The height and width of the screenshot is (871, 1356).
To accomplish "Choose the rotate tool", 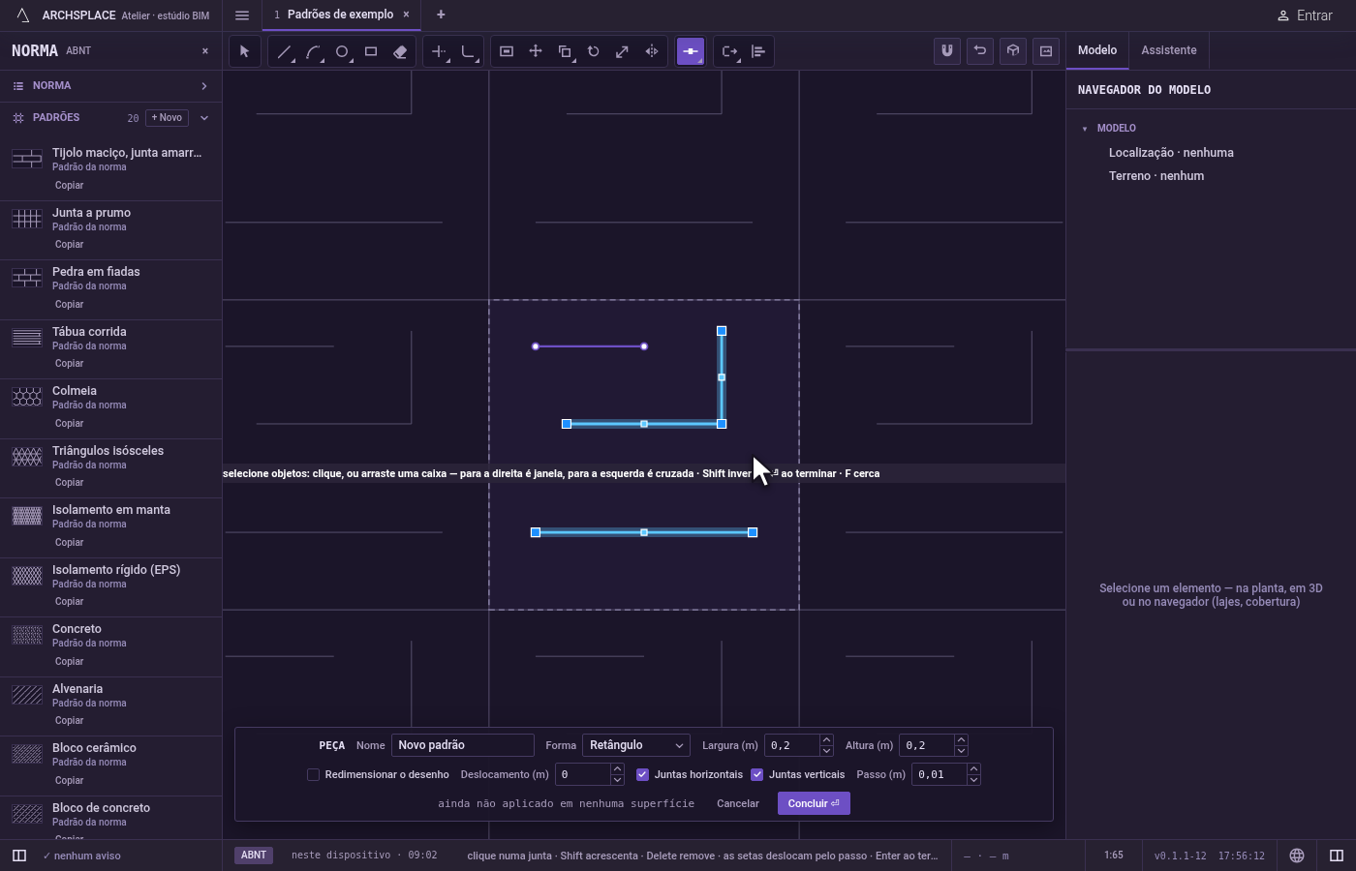I will 594,51.
